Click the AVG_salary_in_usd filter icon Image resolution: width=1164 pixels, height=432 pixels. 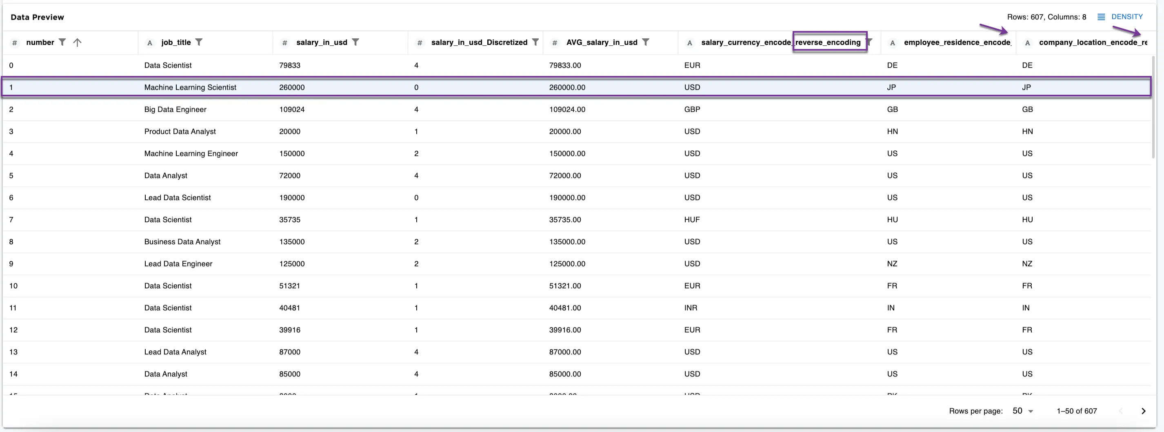click(x=645, y=42)
